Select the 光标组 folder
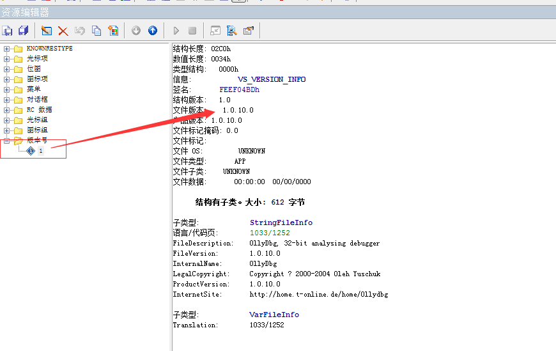 37,120
